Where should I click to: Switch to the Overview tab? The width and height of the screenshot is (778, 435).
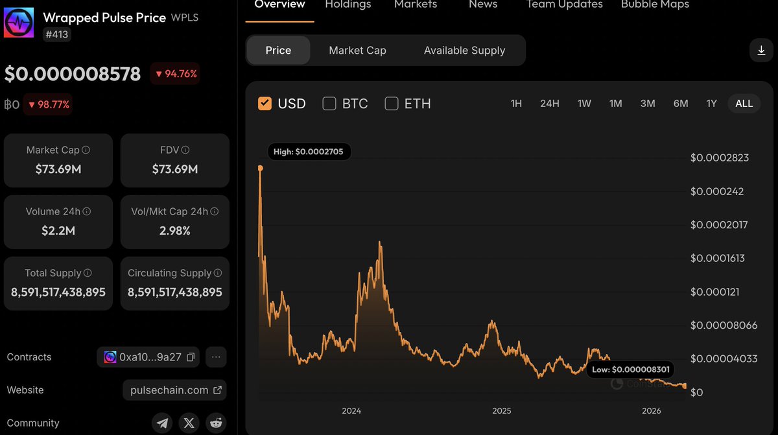pyautogui.click(x=279, y=5)
